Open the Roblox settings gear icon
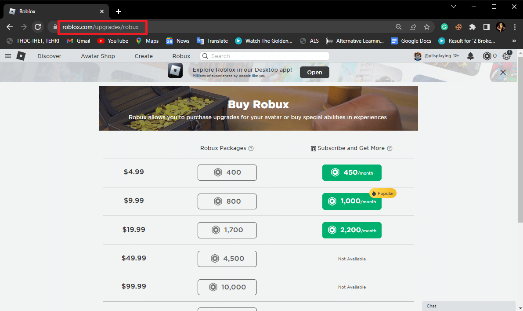The height and width of the screenshot is (311, 523). (x=507, y=56)
